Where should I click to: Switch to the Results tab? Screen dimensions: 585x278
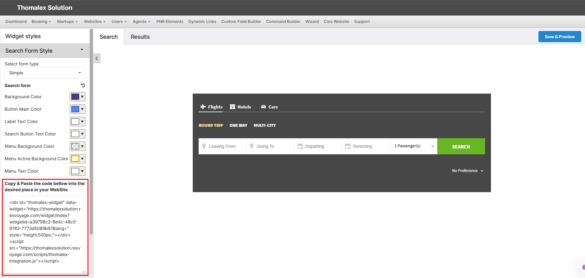point(140,37)
